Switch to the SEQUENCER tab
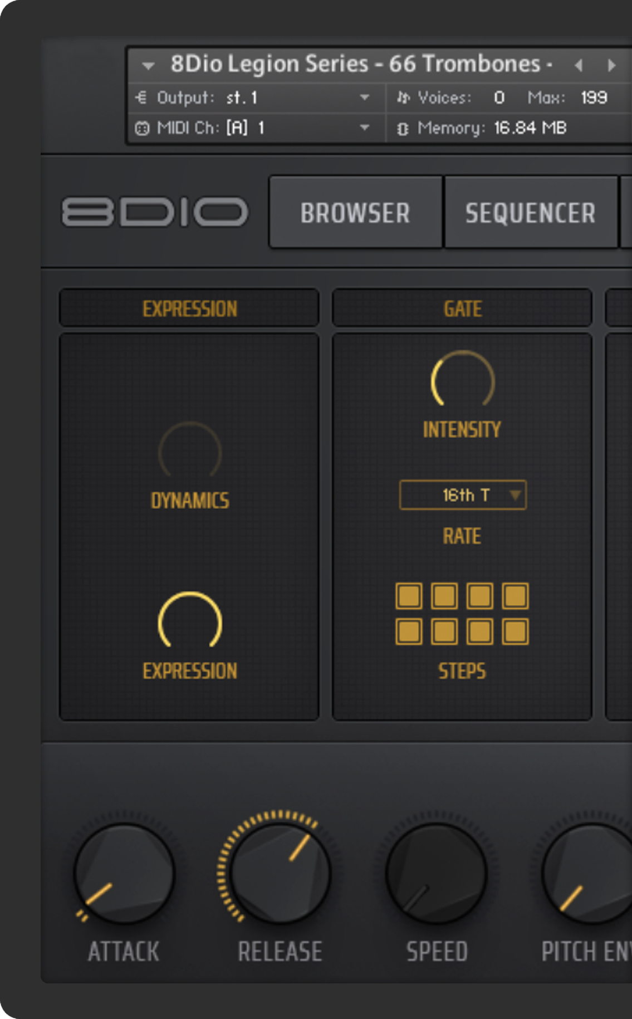The width and height of the screenshot is (632, 1019). tap(531, 212)
